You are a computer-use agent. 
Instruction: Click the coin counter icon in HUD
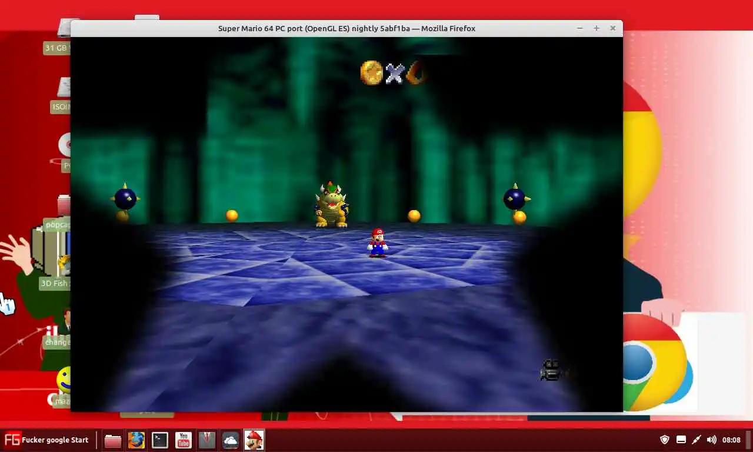coord(371,73)
